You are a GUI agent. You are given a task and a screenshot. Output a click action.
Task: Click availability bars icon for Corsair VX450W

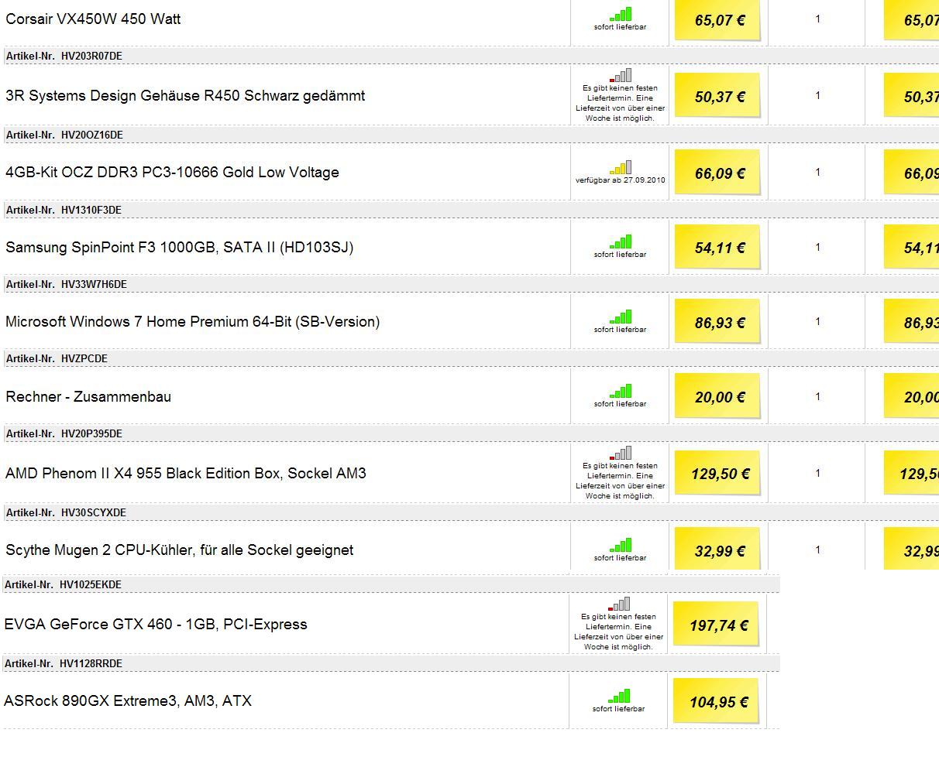point(621,15)
